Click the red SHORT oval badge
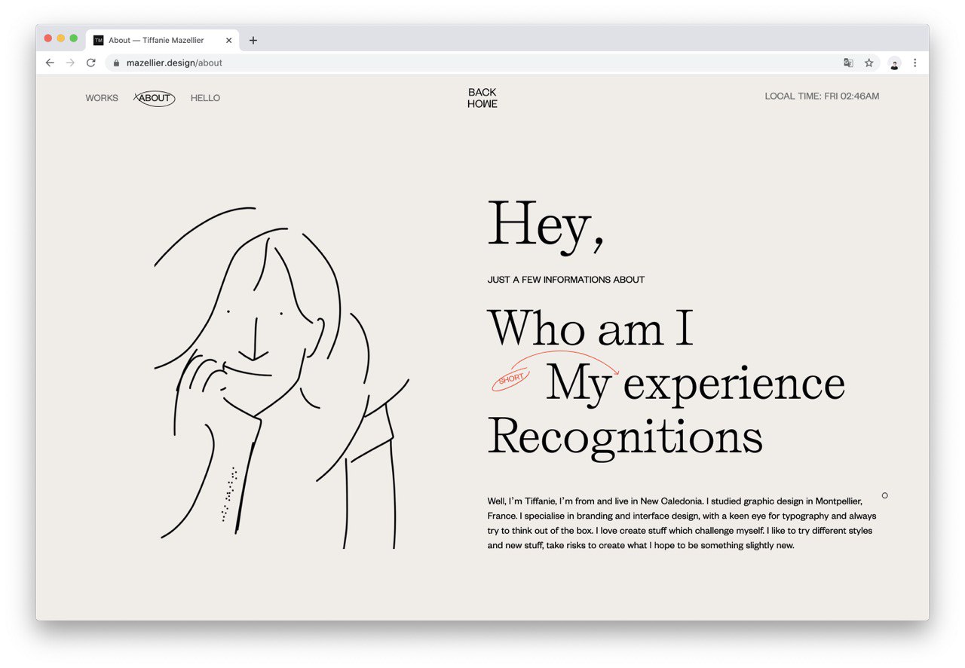This screenshot has width=965, height=668. click(x=510, y=380)
